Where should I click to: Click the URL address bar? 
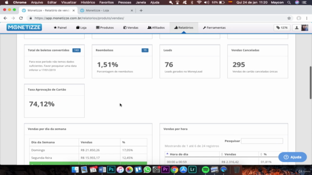(x=159, y=18)
